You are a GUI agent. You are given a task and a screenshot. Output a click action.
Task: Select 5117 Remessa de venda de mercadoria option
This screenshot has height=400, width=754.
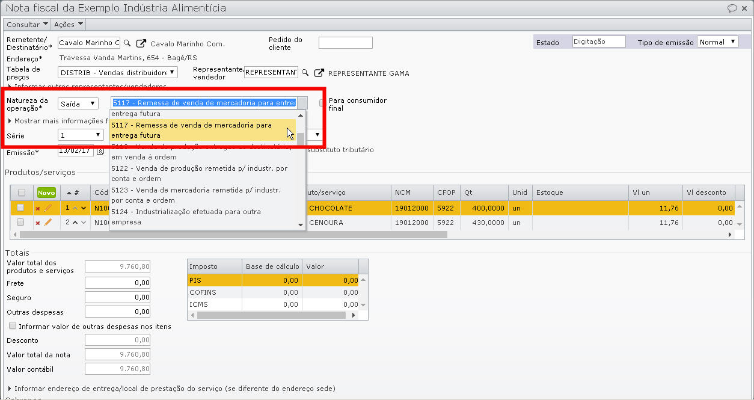203,131
